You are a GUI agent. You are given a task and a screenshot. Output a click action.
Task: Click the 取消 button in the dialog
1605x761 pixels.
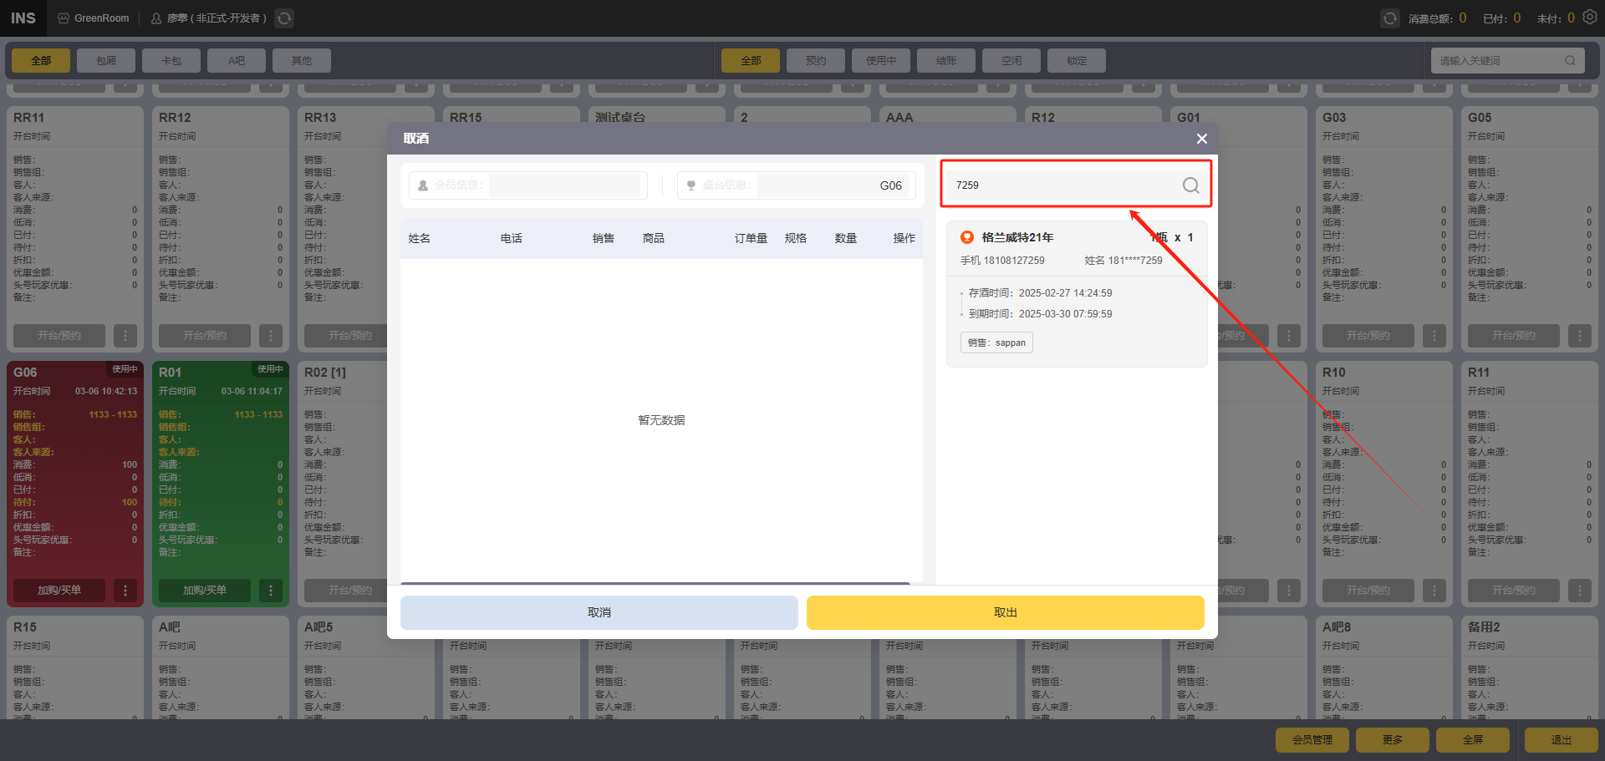click(599, 612)
